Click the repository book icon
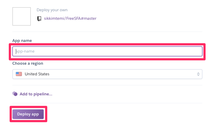 (x=39, y=19)
